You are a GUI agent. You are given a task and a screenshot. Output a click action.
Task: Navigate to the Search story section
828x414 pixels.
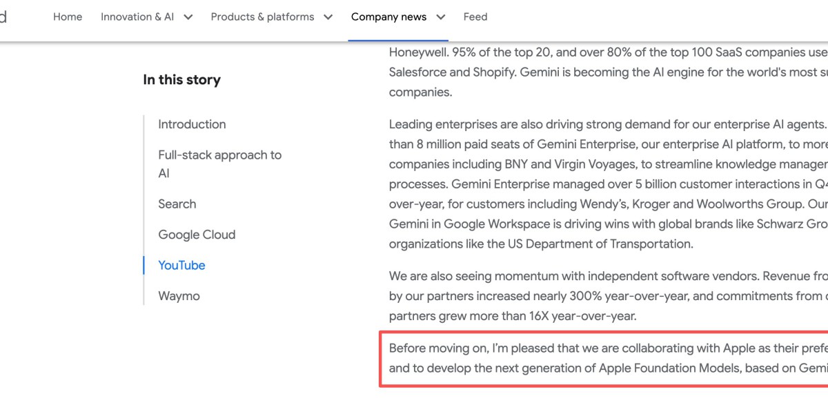click(177, 204)
